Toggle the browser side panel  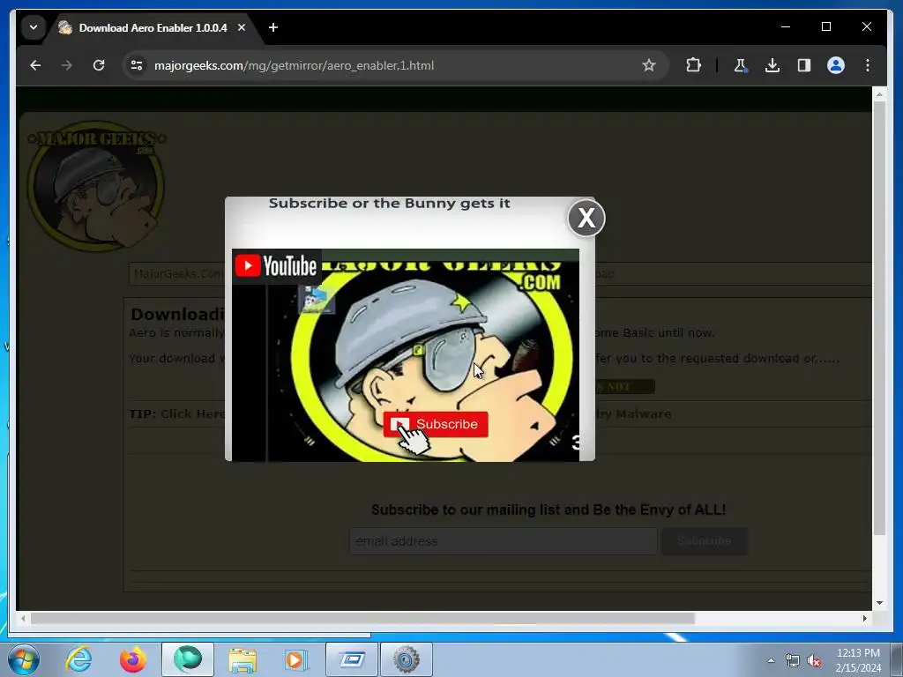804,65
